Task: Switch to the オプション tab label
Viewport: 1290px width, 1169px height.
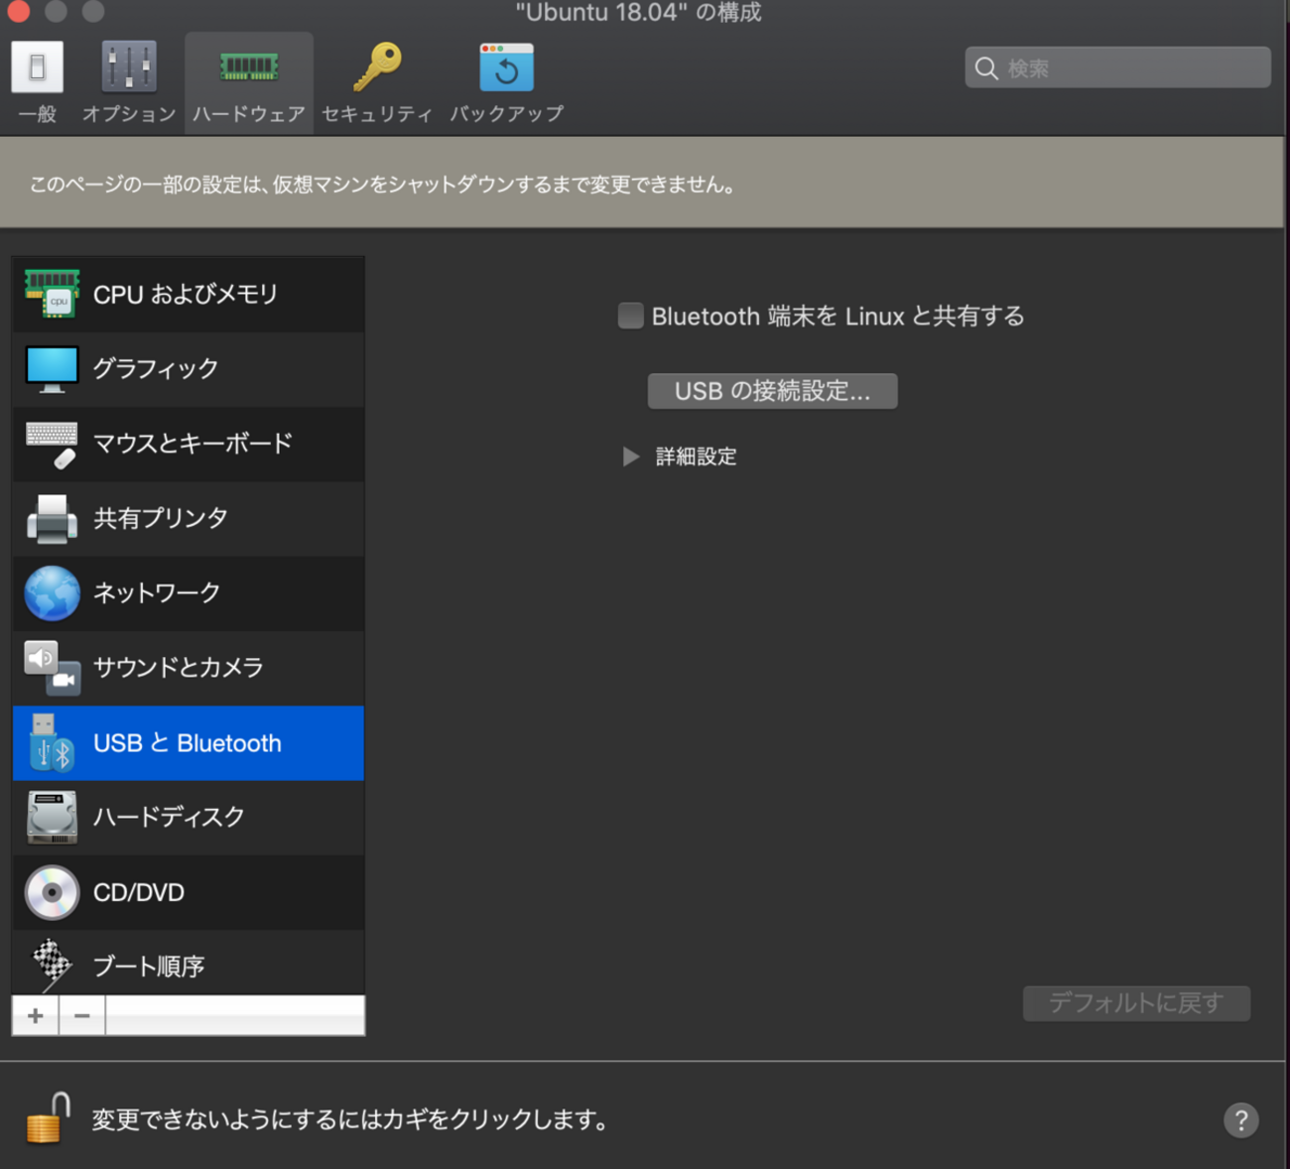Action: [x=129, y=114]
